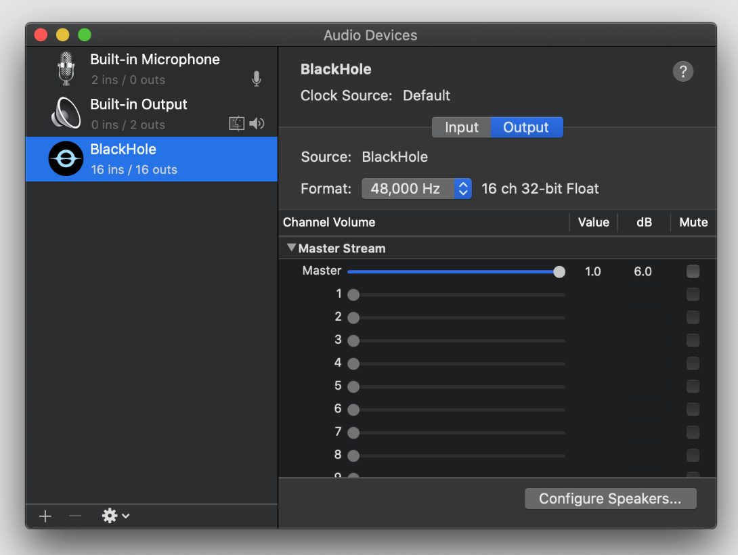
Task: Click the Master value field 1.0
Action: click(x=592, y=271)
